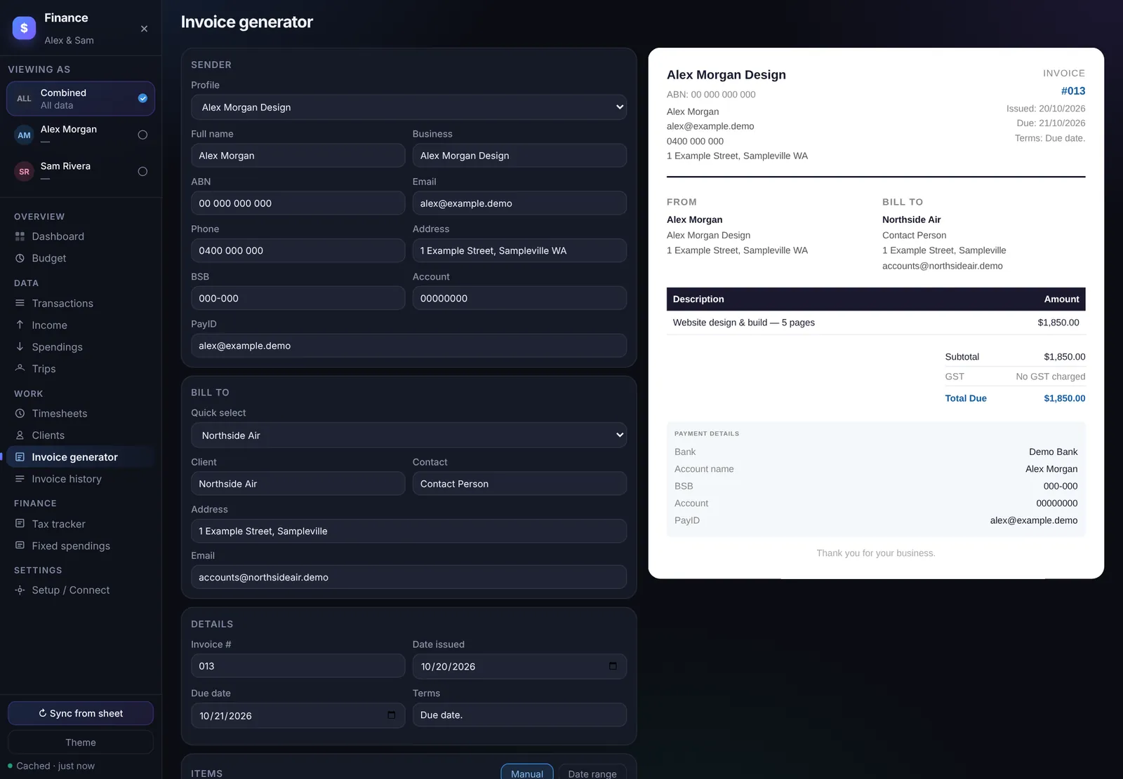Click the Income up-arrow icon
Image resolution: width=1123 pixels, height=779 pixels.
click(x=20, y=325)
